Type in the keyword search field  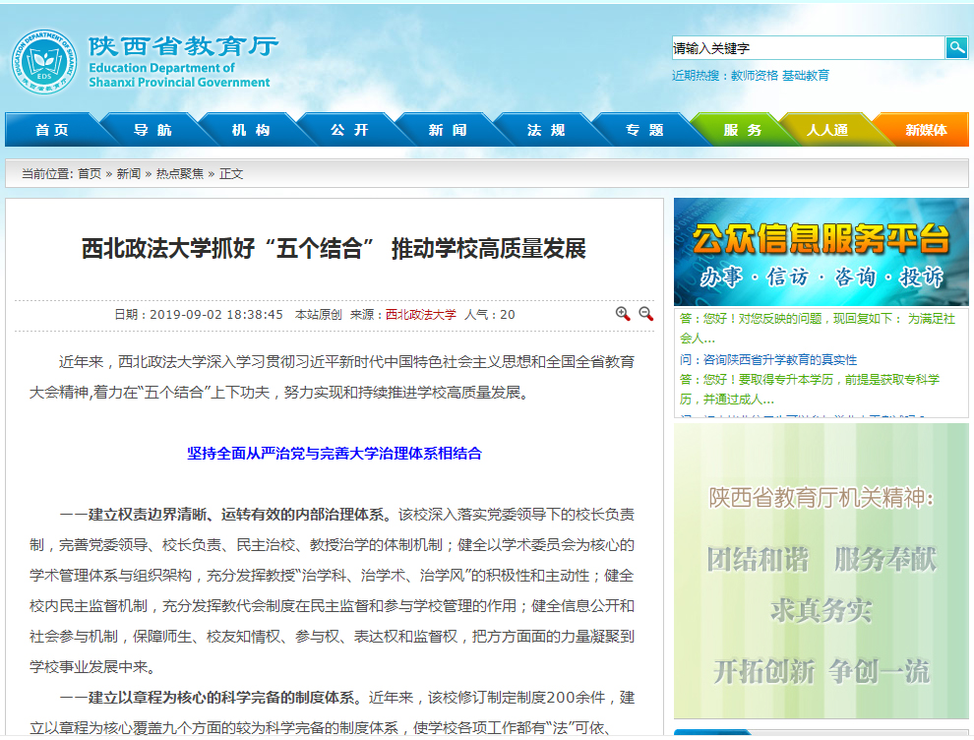pos(807,47)
